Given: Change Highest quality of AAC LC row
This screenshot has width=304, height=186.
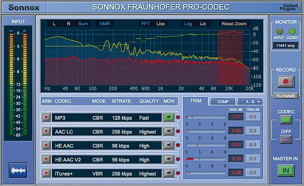Looking at the screenshot, I should tap(149, 132).
